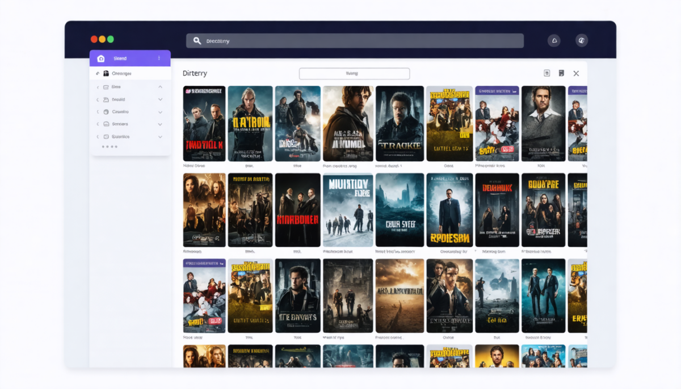The image size is (681, 389).
Task: Click the round icon of the Creentro sidebar row
Action: point(106,112)
